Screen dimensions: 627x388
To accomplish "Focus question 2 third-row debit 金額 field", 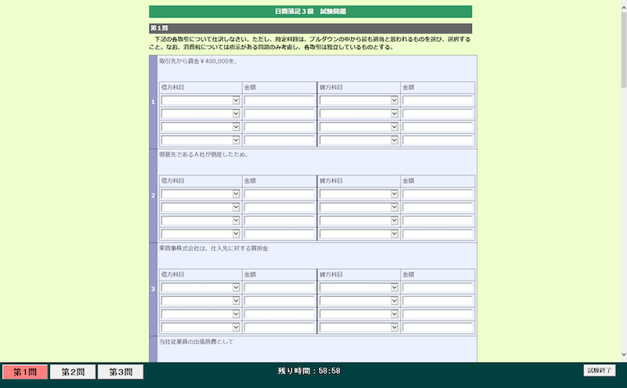I will pos(280,220).
